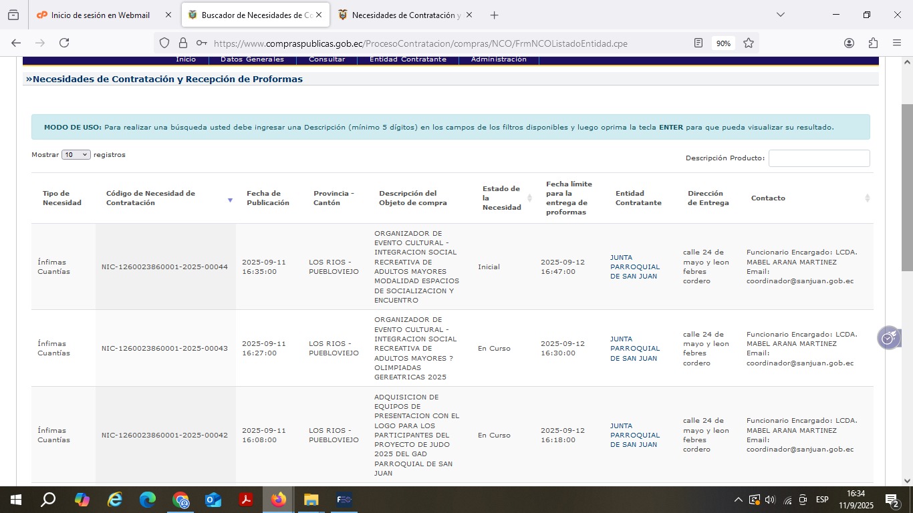Bookmark this page with the star icon
Viewport: 913px width, 513px height.
(749, 43)
